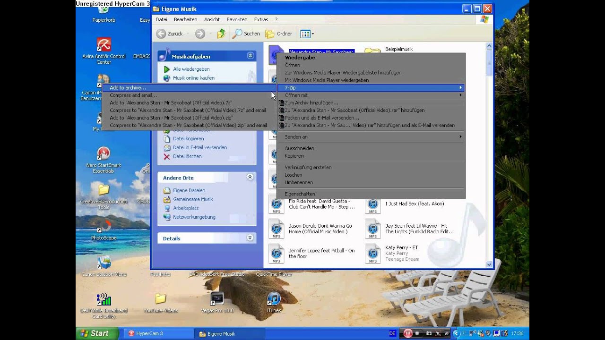Choose Compress and email... entry

pos(189,95)
